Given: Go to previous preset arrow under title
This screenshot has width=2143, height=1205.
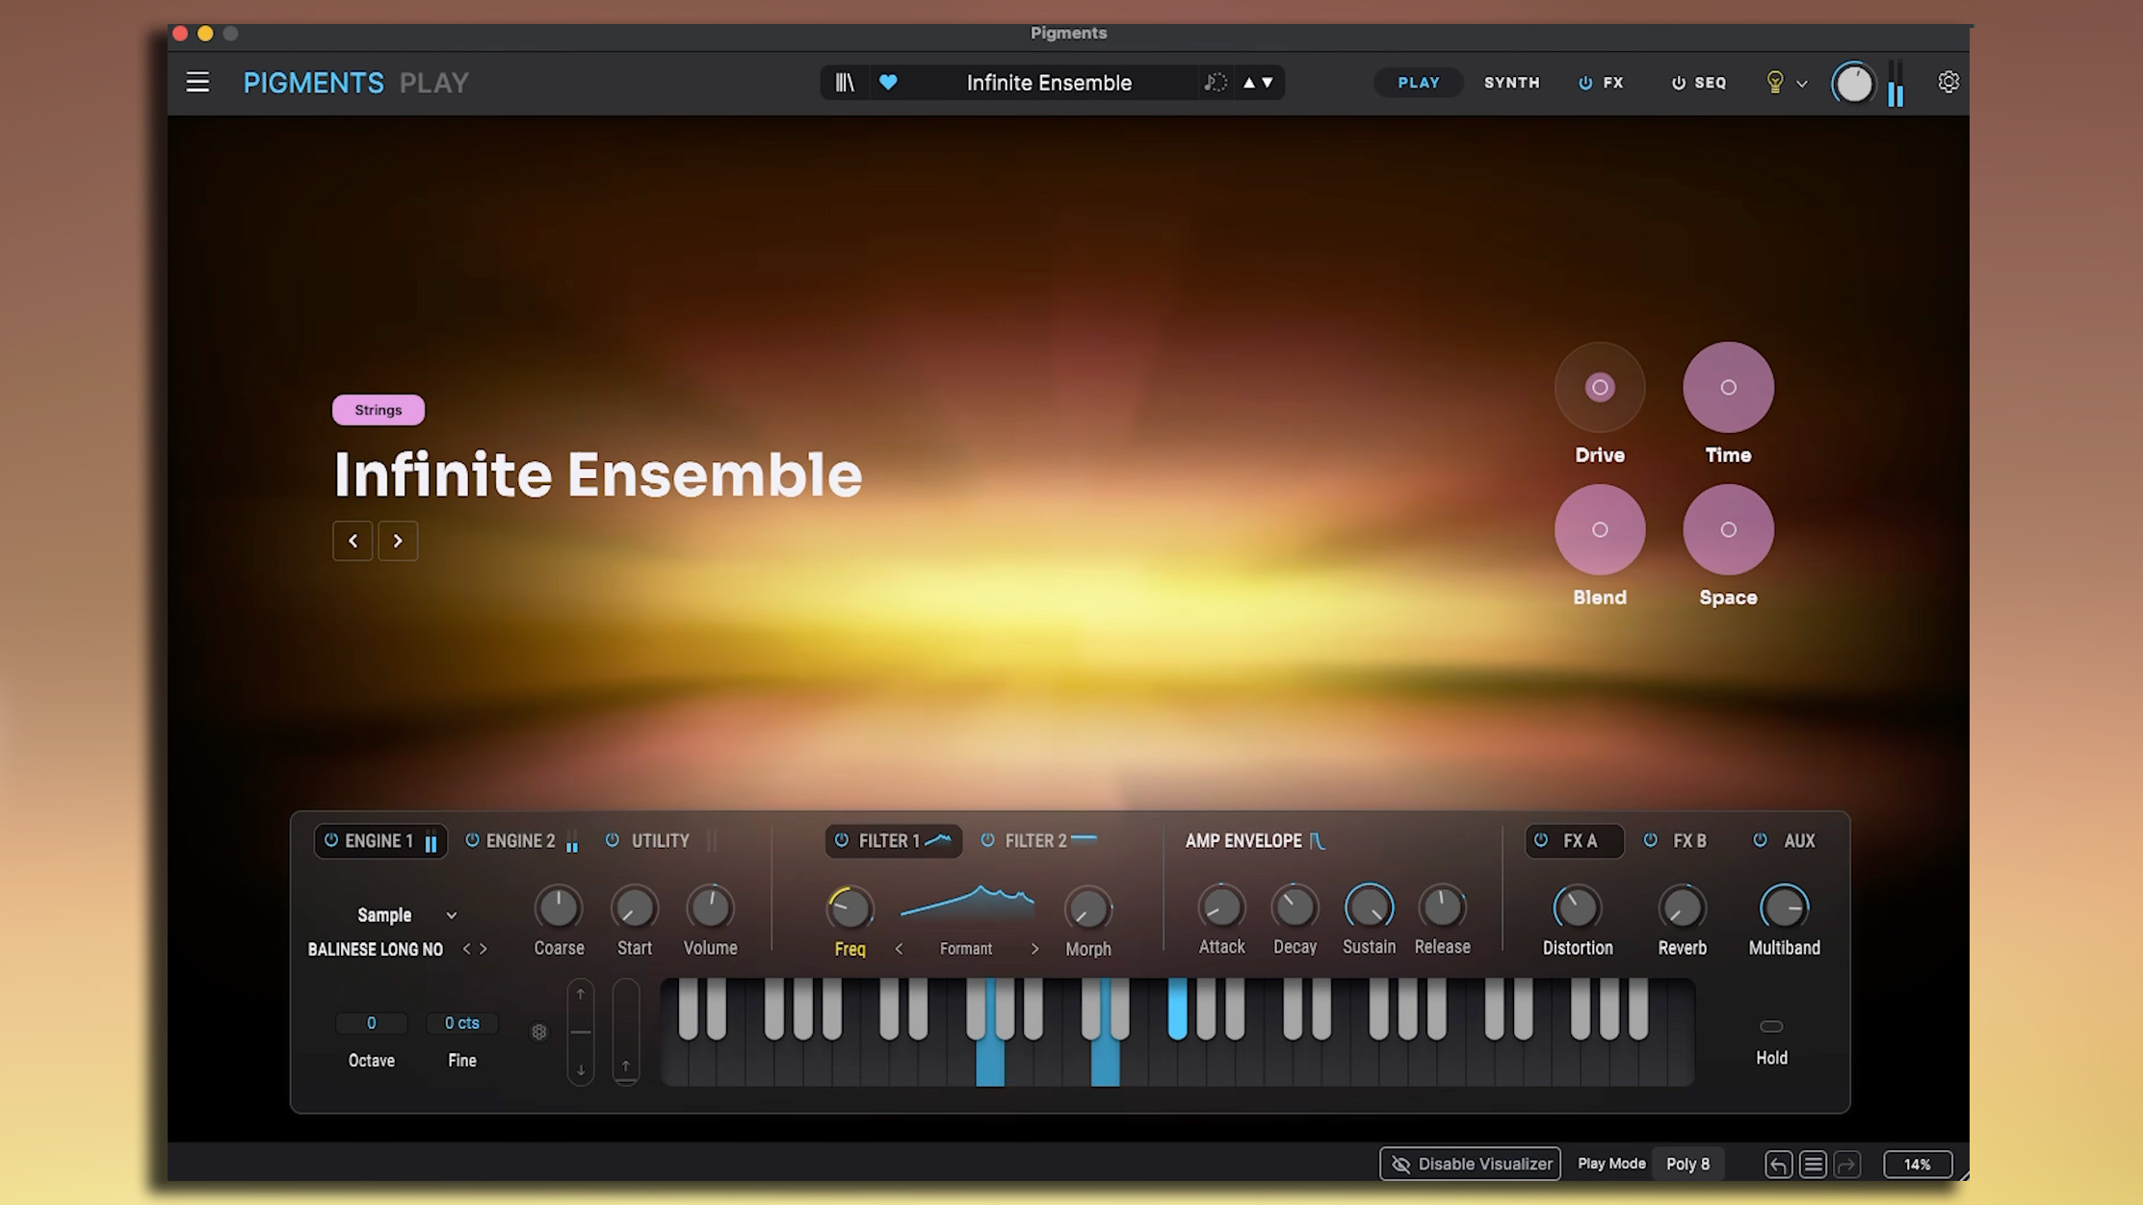Looking at the screenshot, I should tap(353, 541).
